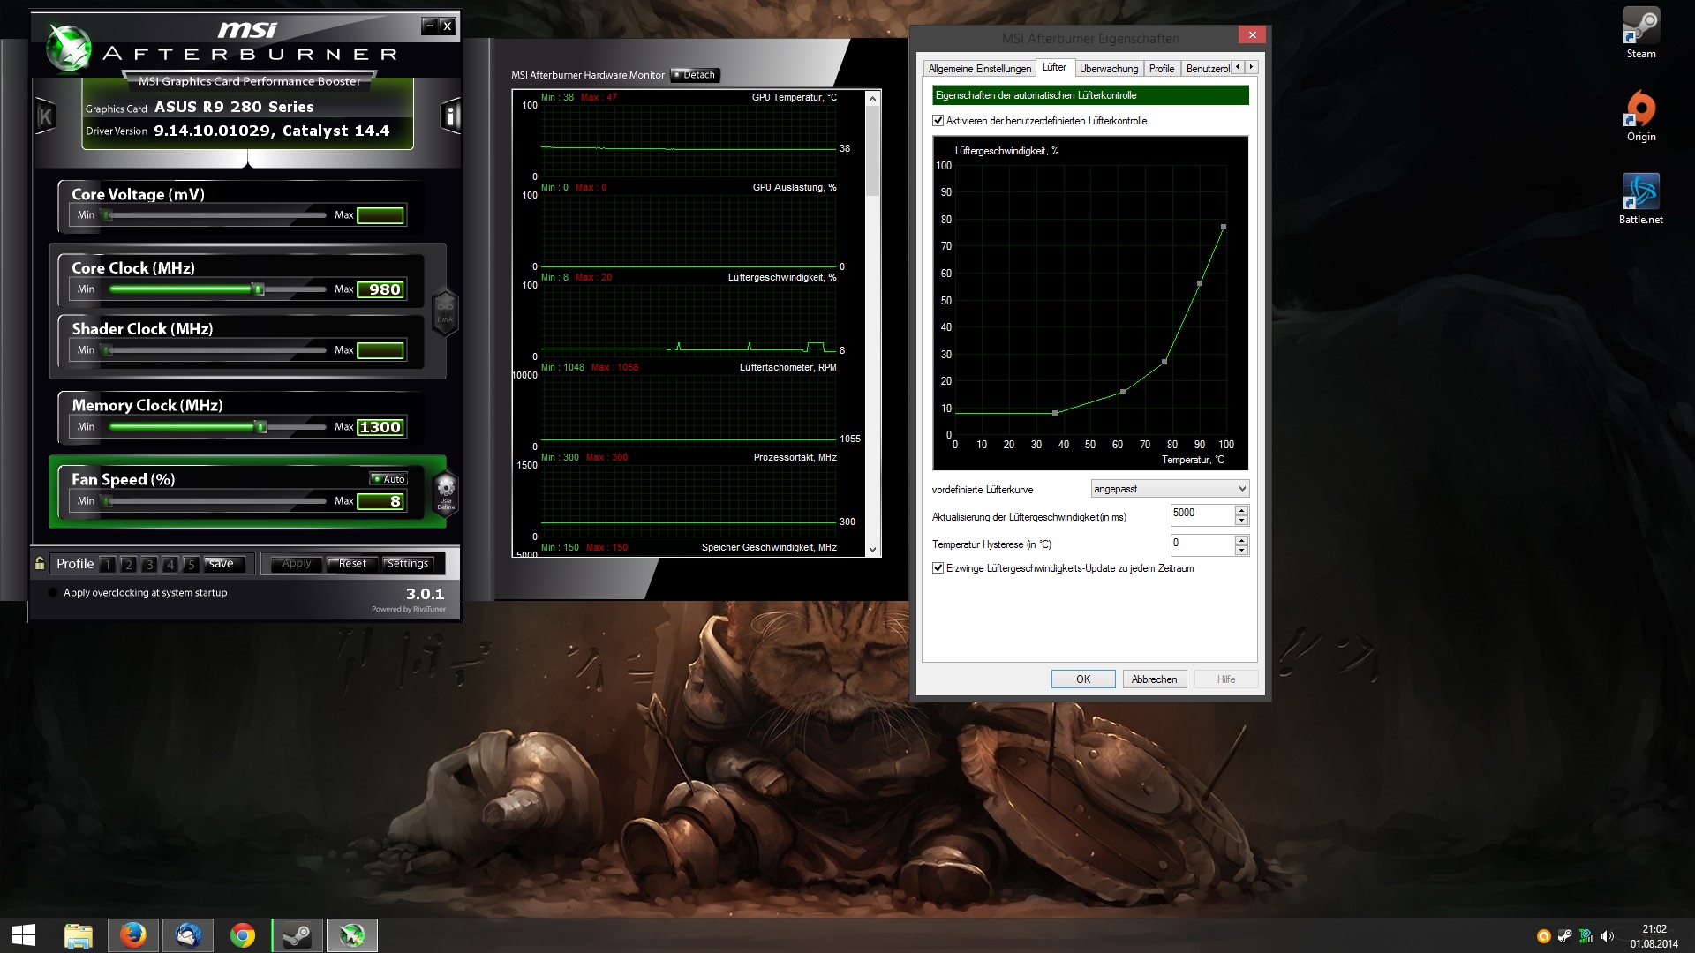Image resolution: width=1695 pixels, height=953 pixels.
Task: Toggle Apply overclocking at system startup
Action: tap(53, 593)
